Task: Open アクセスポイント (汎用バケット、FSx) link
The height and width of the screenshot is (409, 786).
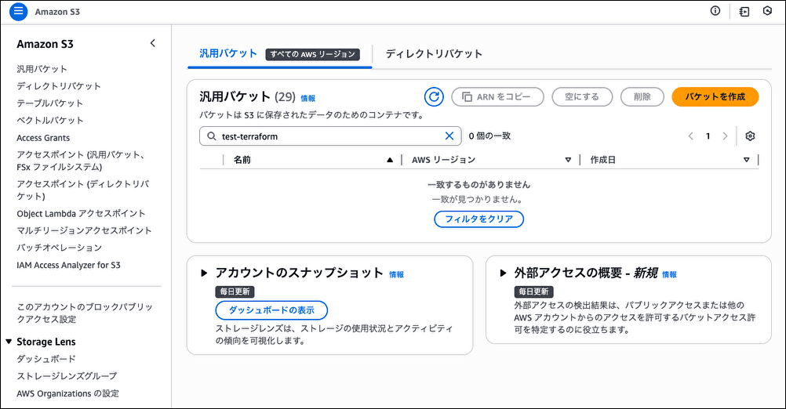Action: pyautogui.click(x=81, y=161)
